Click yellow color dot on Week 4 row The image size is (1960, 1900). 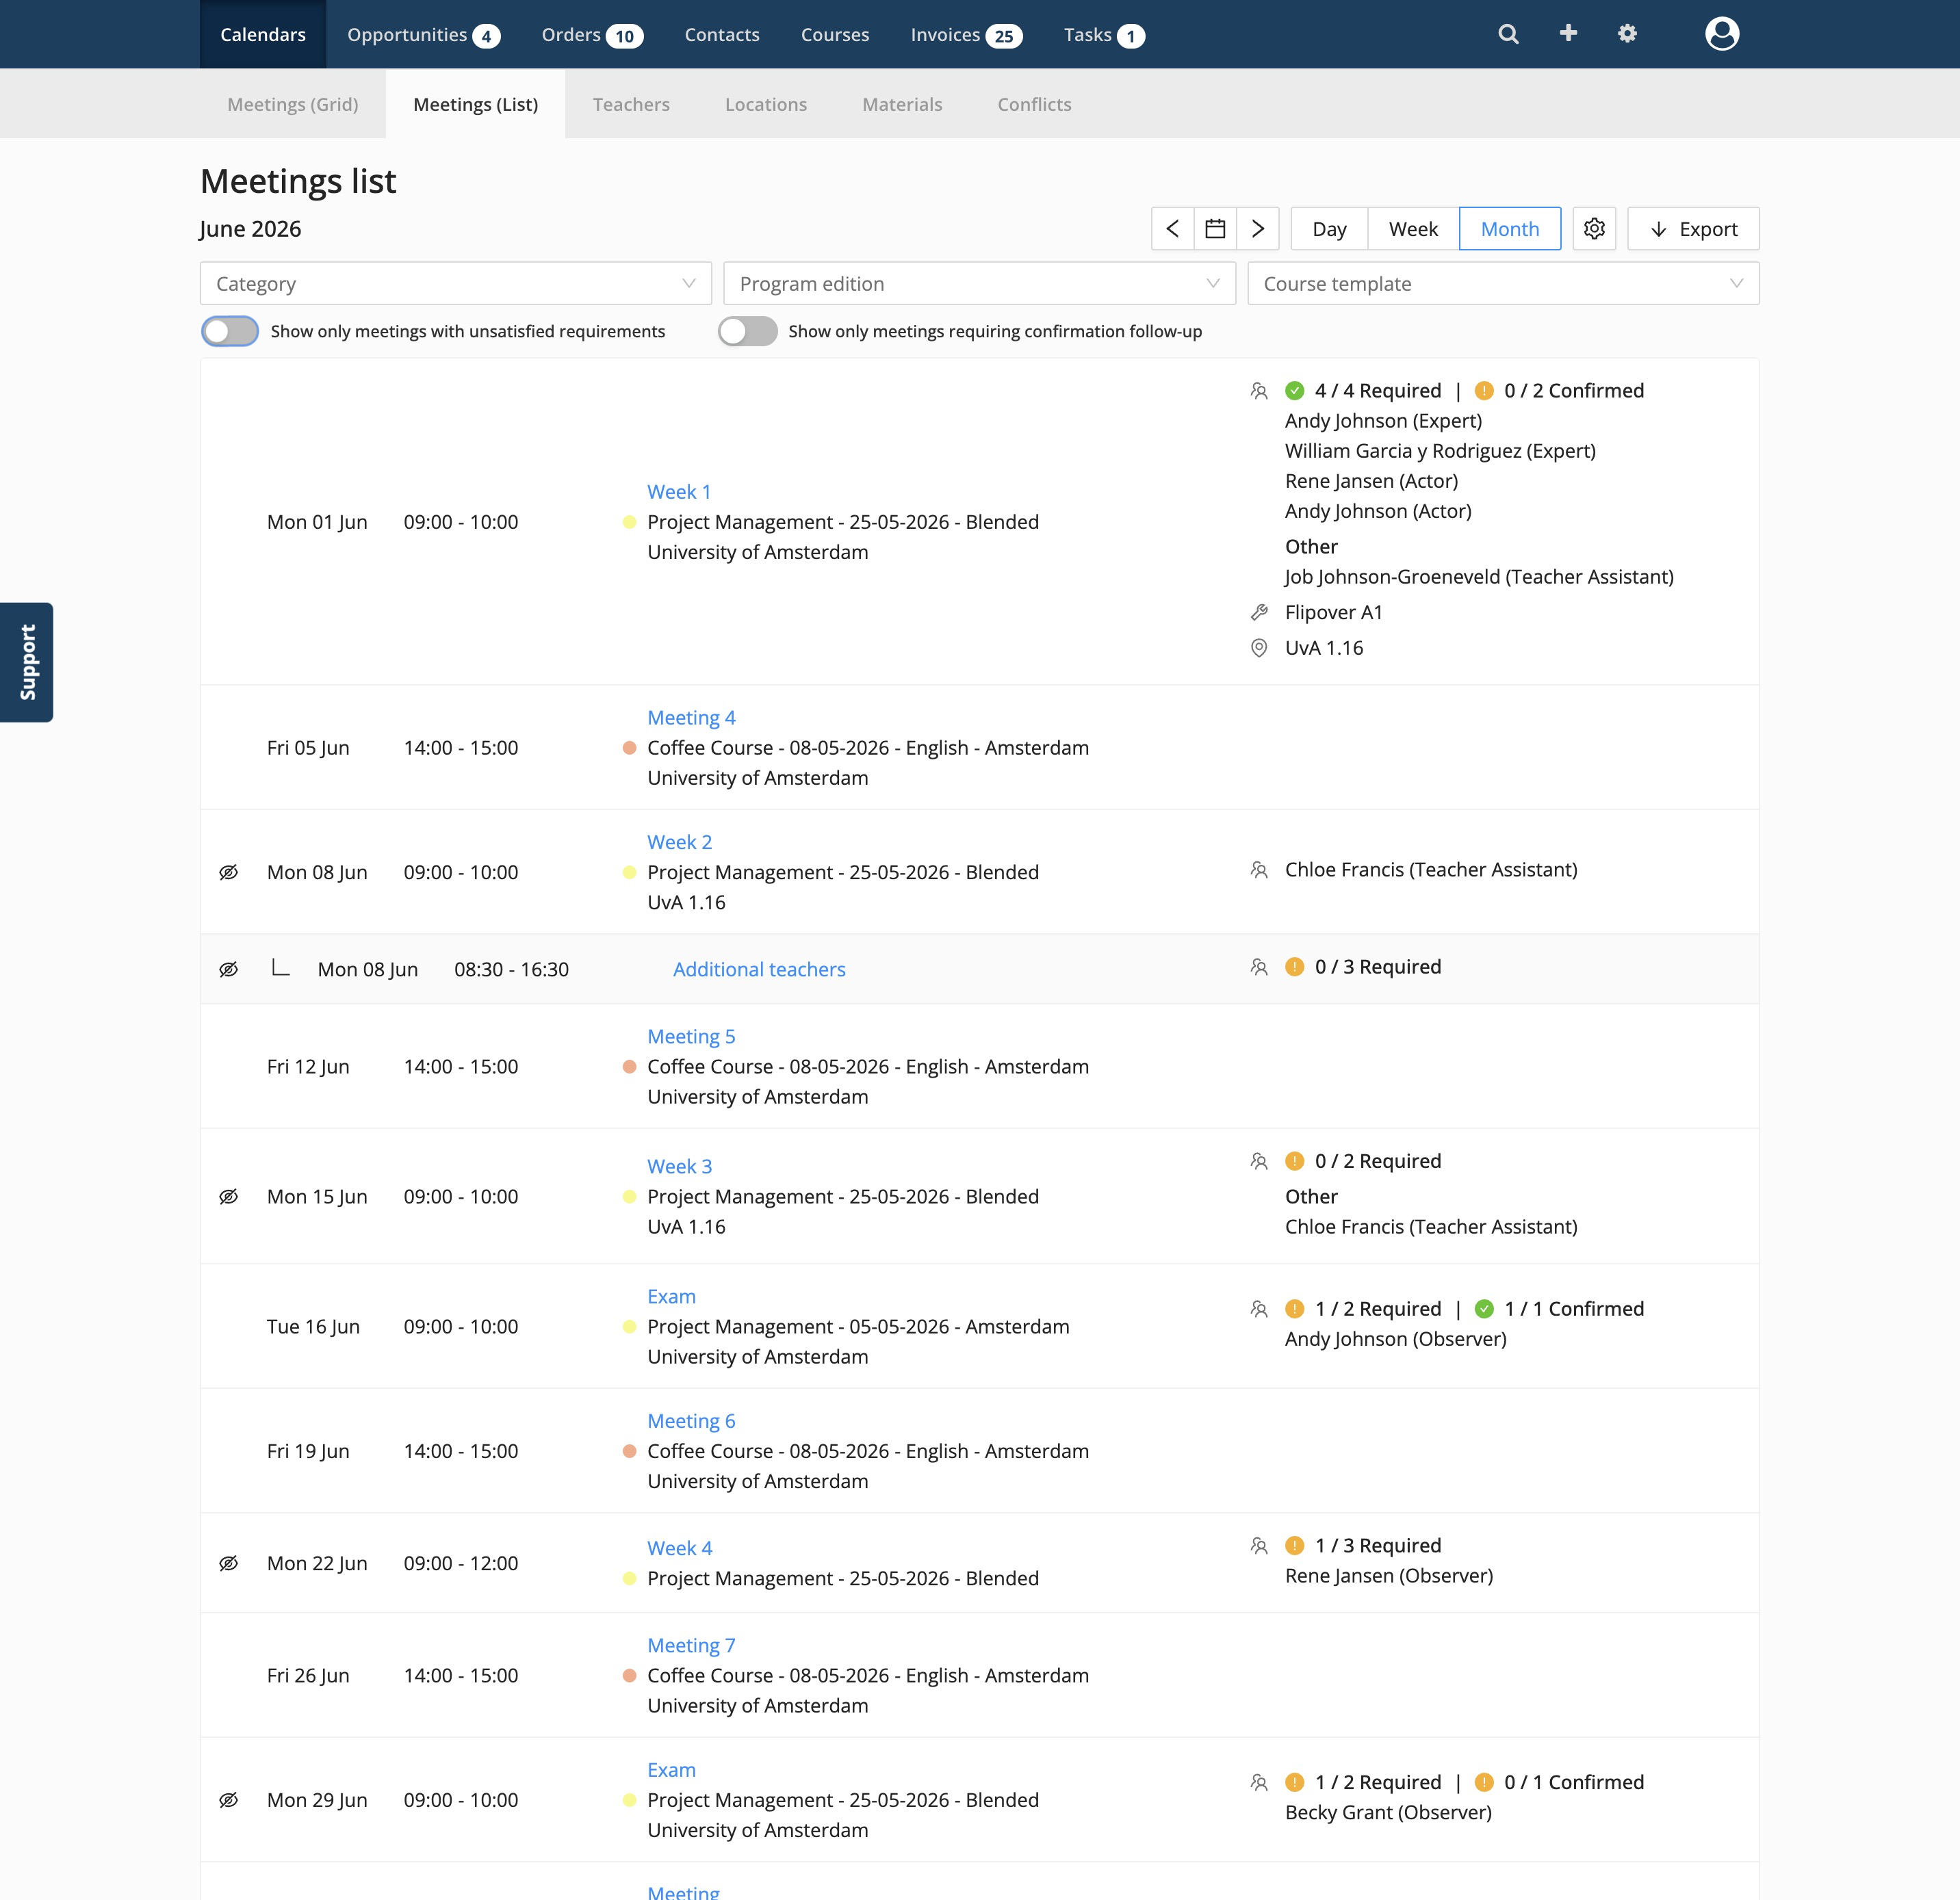pos(629,1579)
